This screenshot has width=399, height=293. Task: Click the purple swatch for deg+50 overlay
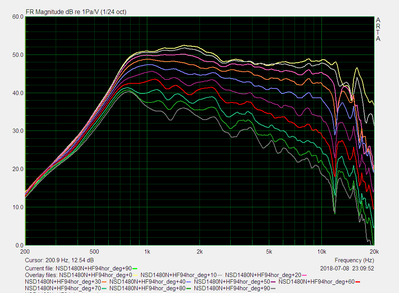pyautogui.click(x=273, y=282)
